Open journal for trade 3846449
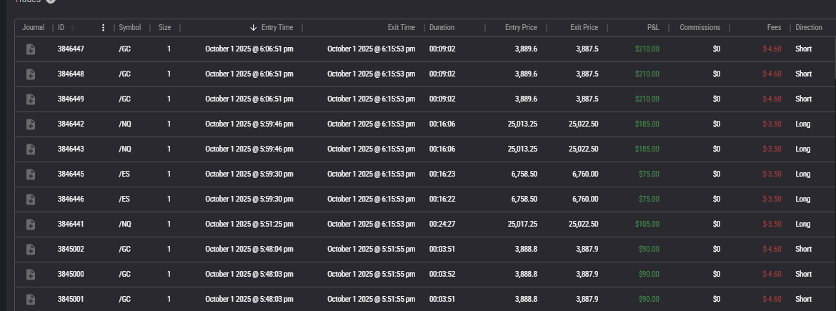Viewport: 836px width, 311px height. 30,99
